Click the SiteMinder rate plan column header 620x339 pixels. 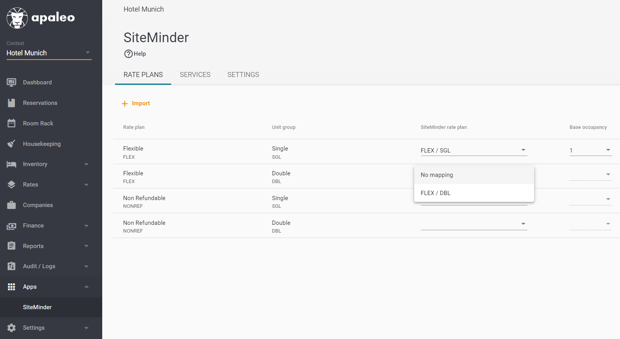(444, 127)
